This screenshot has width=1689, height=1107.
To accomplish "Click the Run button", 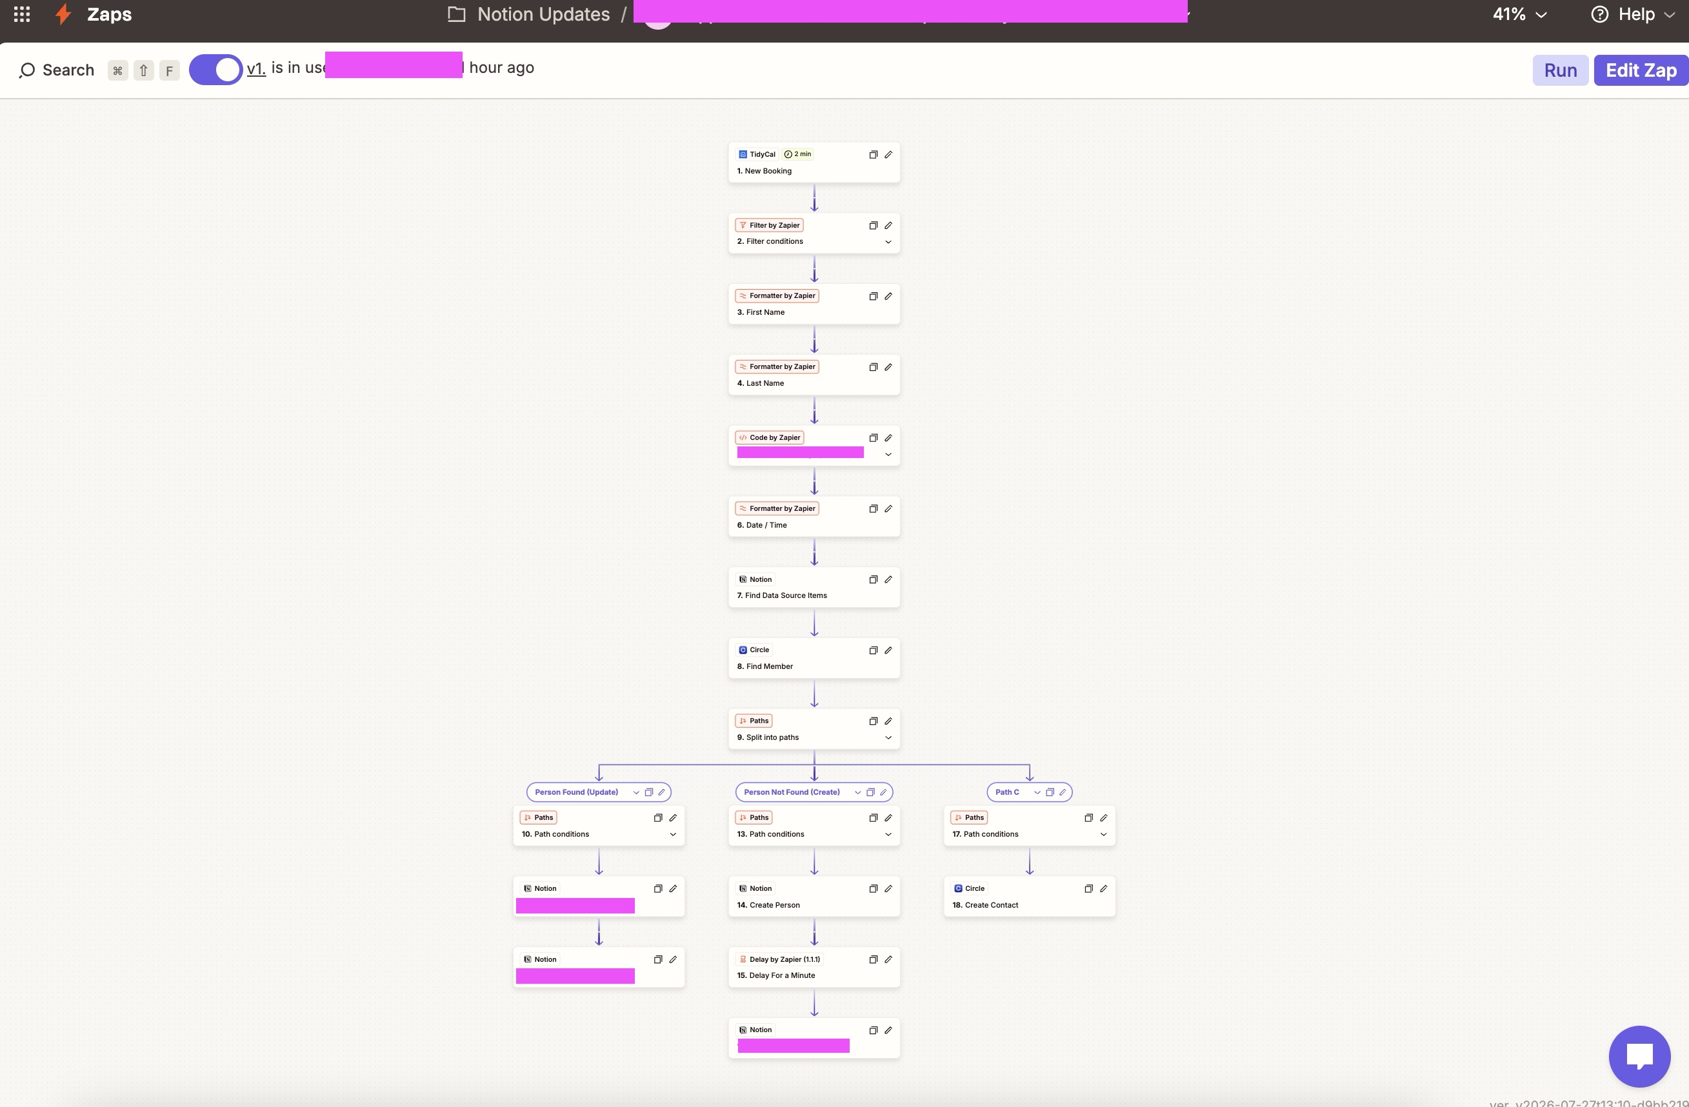I will 1560,70.
